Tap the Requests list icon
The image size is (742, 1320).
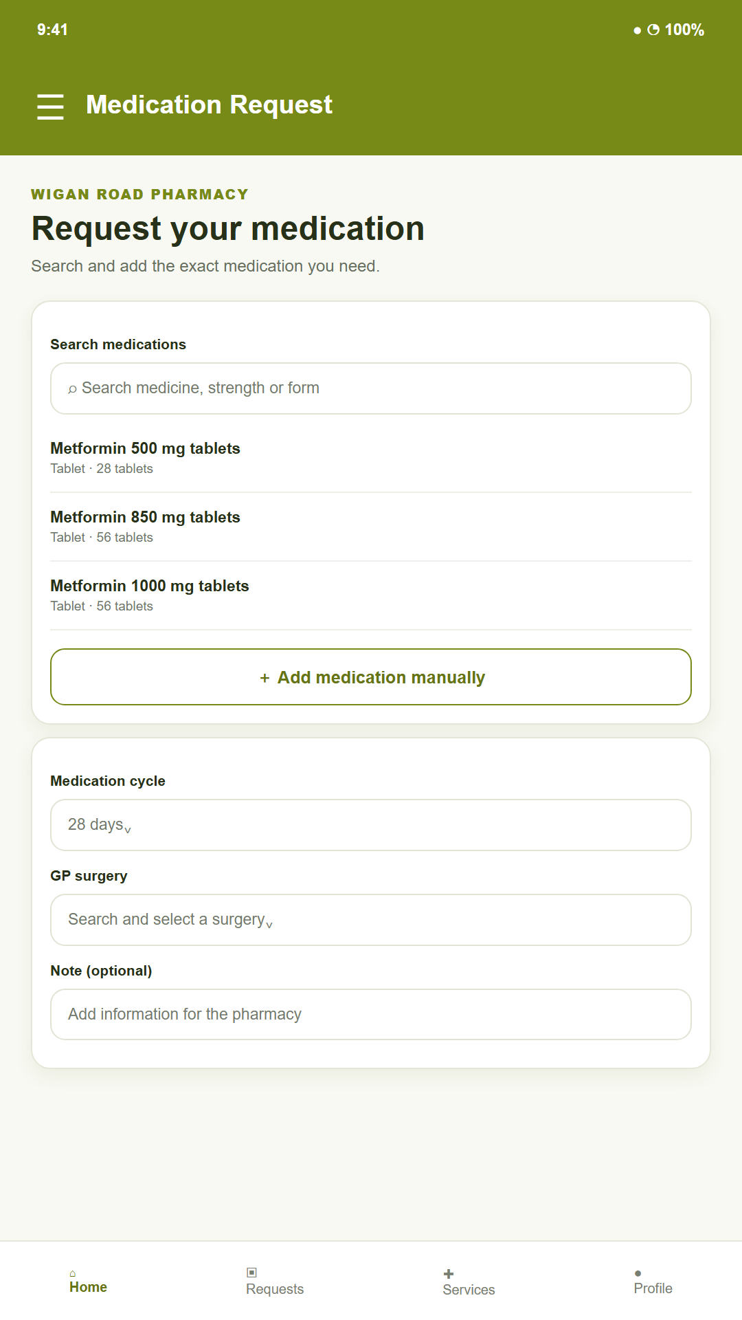pos(251,1273)
